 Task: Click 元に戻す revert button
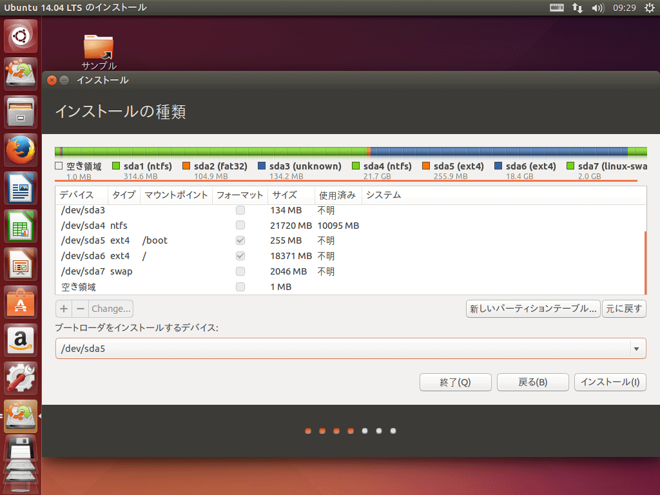click(624, 309)
